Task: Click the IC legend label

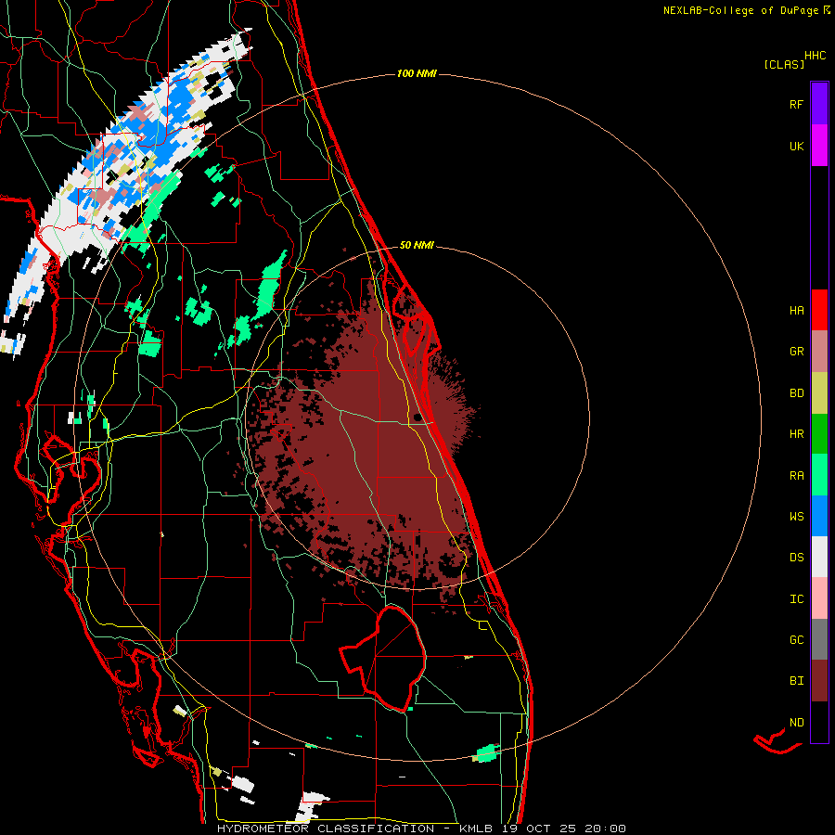Action: 796,599
